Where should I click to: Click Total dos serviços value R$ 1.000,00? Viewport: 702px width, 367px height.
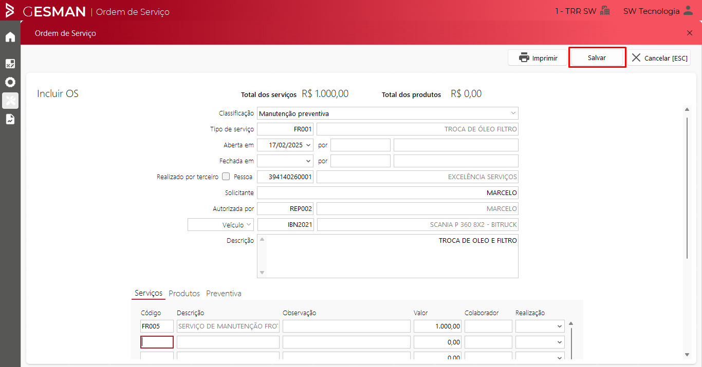(325, 94)
